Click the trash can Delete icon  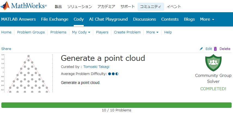point(215,49)
